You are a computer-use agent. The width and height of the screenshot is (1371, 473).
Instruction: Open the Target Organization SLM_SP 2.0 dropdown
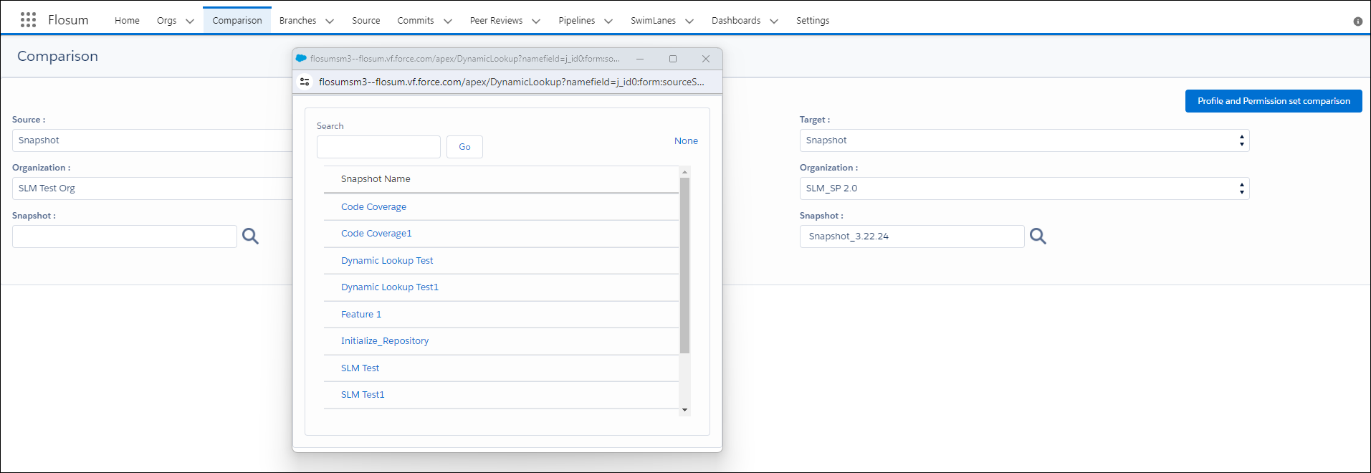click(x=1024, y=188)
